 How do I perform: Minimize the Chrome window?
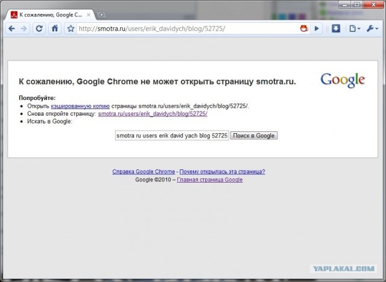344,5
